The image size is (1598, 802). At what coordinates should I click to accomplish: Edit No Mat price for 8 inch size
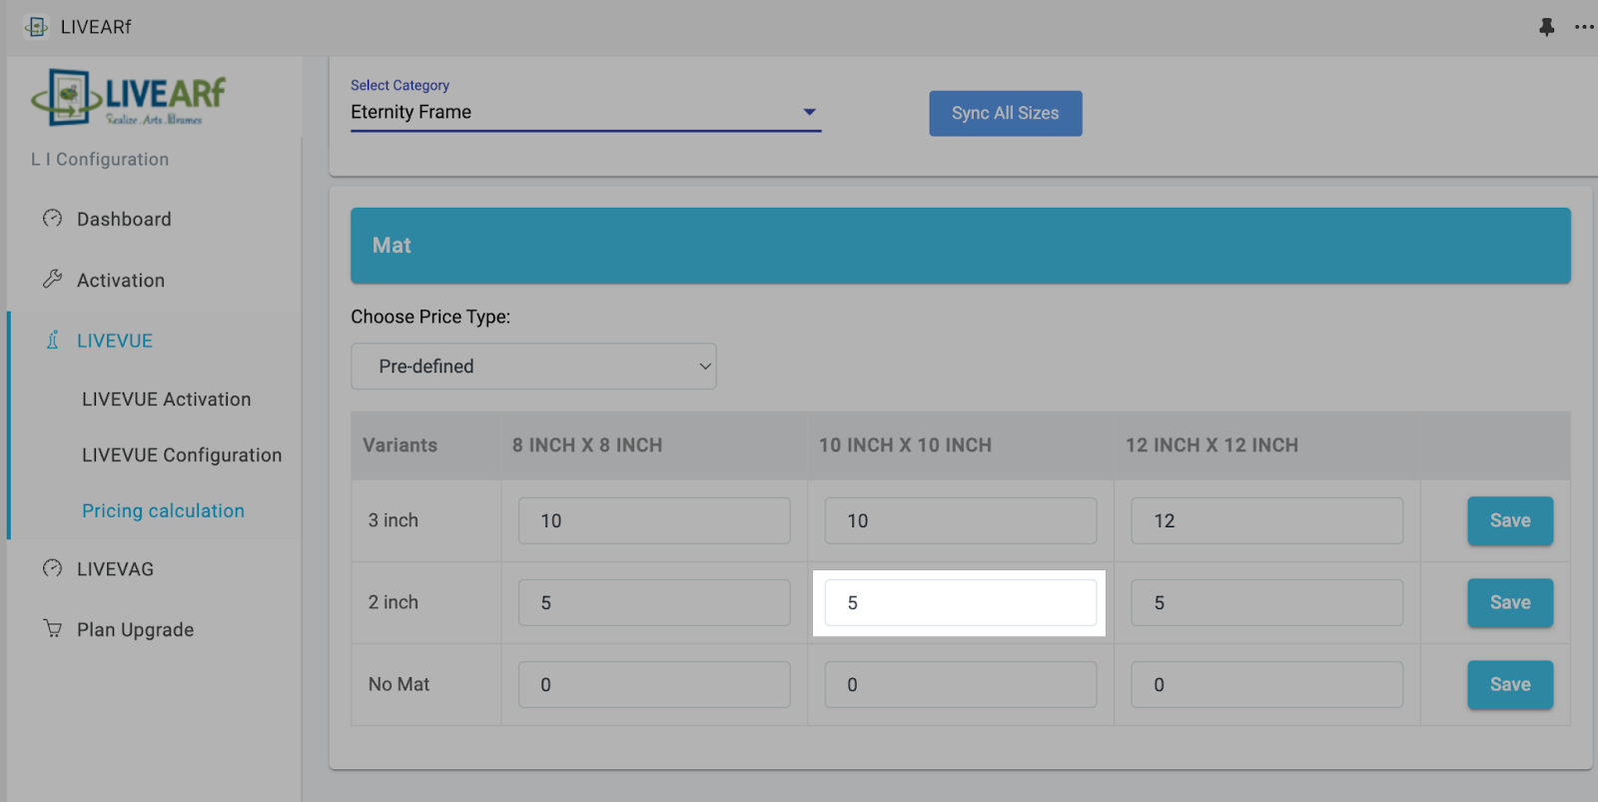coord(654,684)
